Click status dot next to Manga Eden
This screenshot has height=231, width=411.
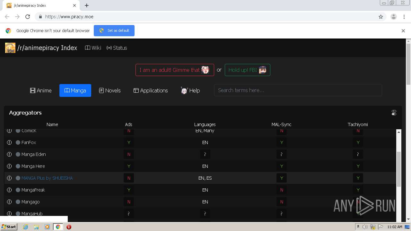(18, 154)
